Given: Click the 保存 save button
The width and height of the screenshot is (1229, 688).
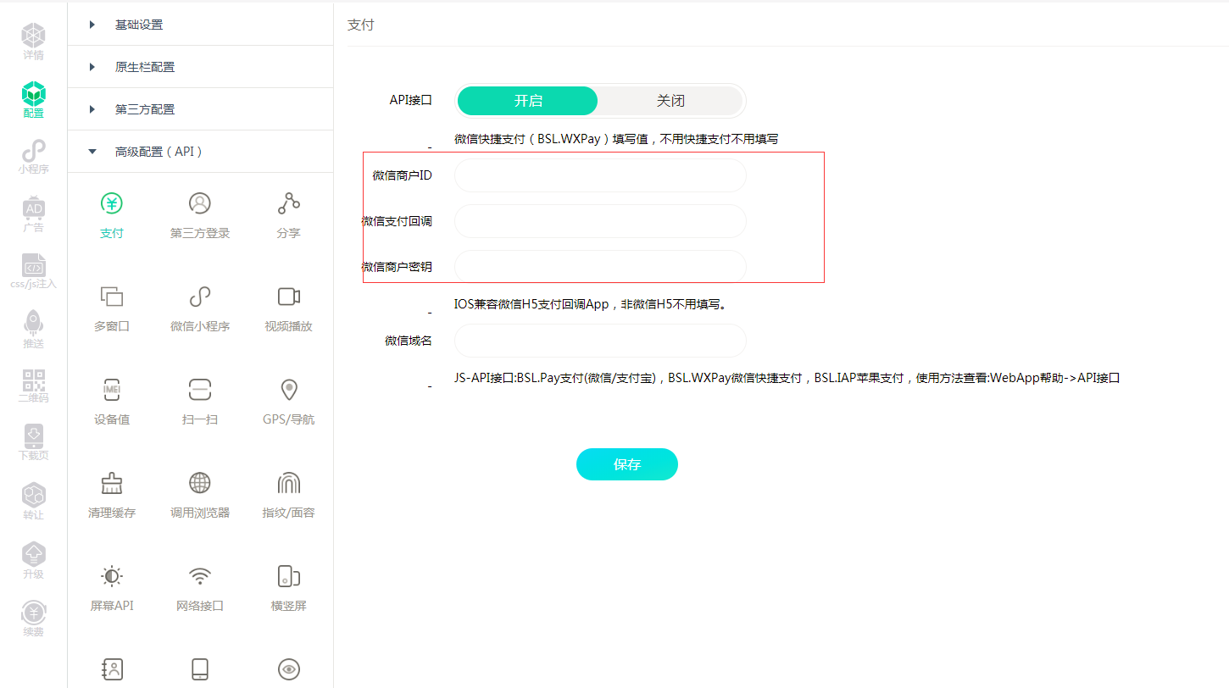Looking at the screenshot, I should (627, 464).
